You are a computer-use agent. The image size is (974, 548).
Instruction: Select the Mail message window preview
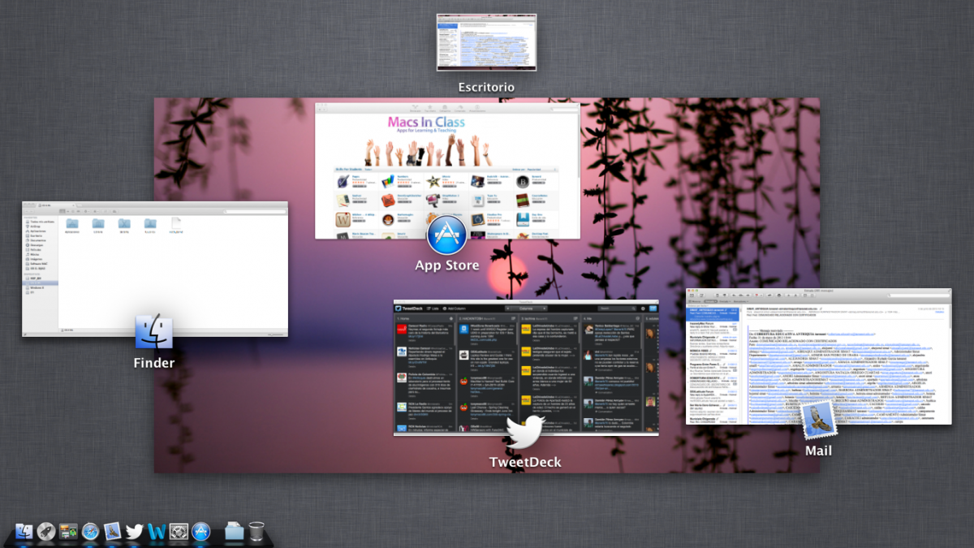818,349
